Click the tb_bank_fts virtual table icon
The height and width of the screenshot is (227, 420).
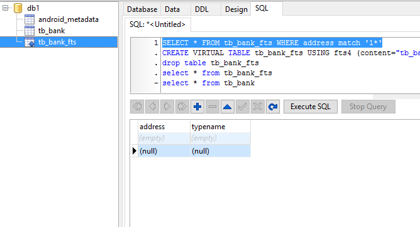point(30,42)
